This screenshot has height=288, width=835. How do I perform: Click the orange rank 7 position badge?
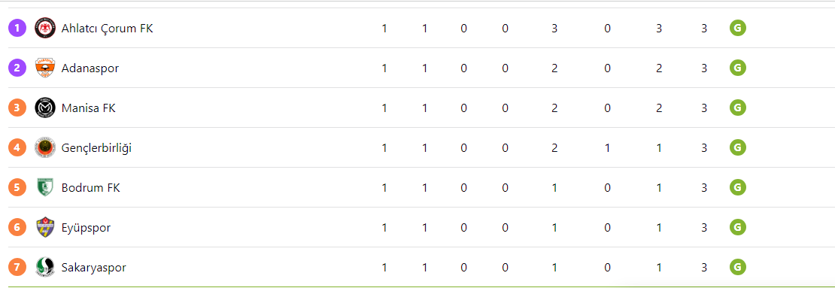(17, 267)
